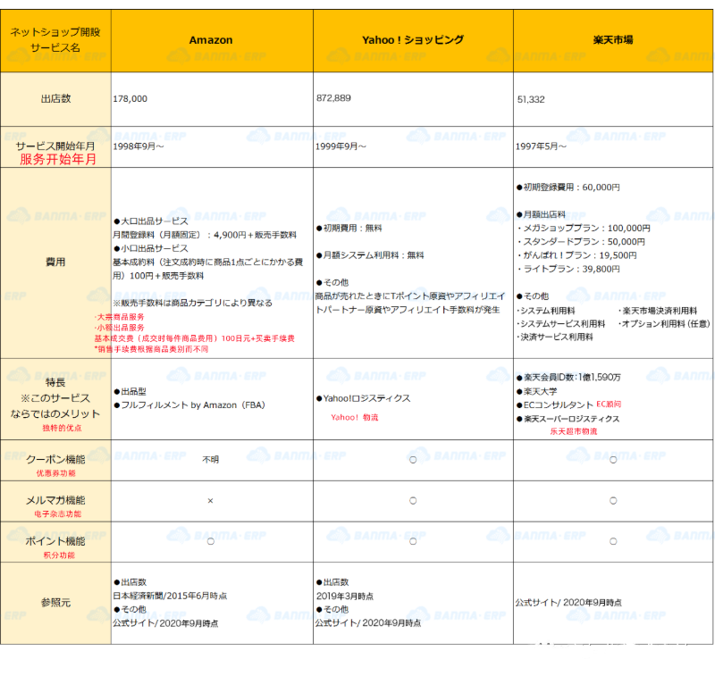
Task: Select the クーポン機能 row label
Action: coord(55,459)
